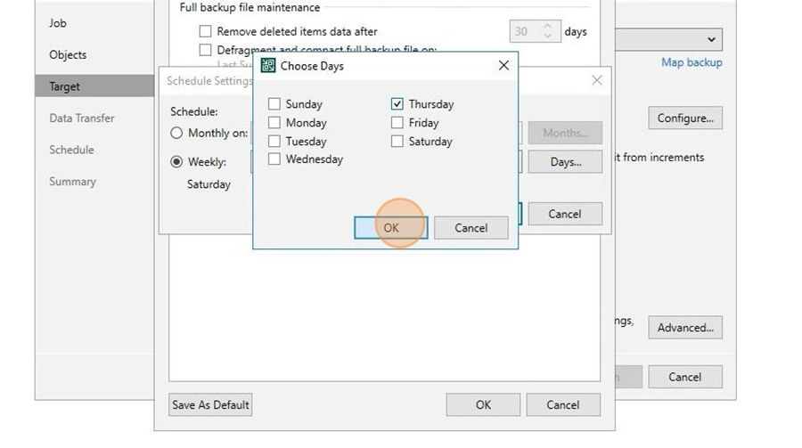Click the disabled Months... button
The image size is (802, 448).
pos(565,133)
